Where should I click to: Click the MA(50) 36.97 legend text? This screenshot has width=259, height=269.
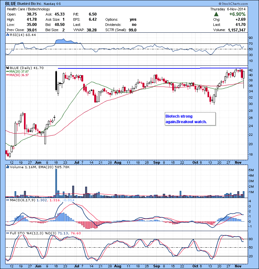click(19, 75)
